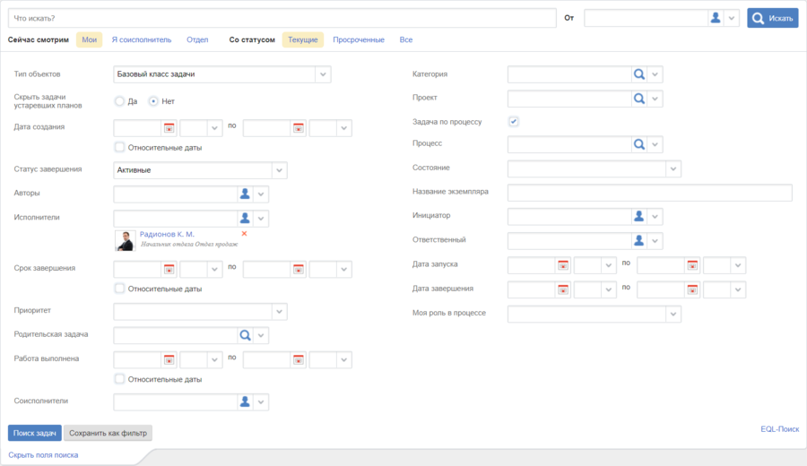807x466 pixels.
Task: Open user picker icon in Авторы field
Action: (245, 194)
